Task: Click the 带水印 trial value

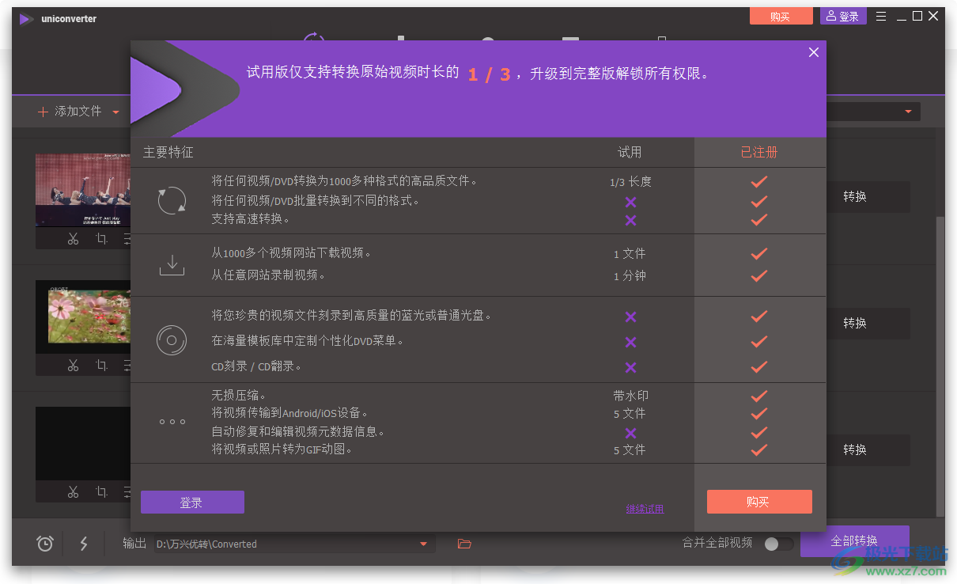Action: click(x=630, y=396)
